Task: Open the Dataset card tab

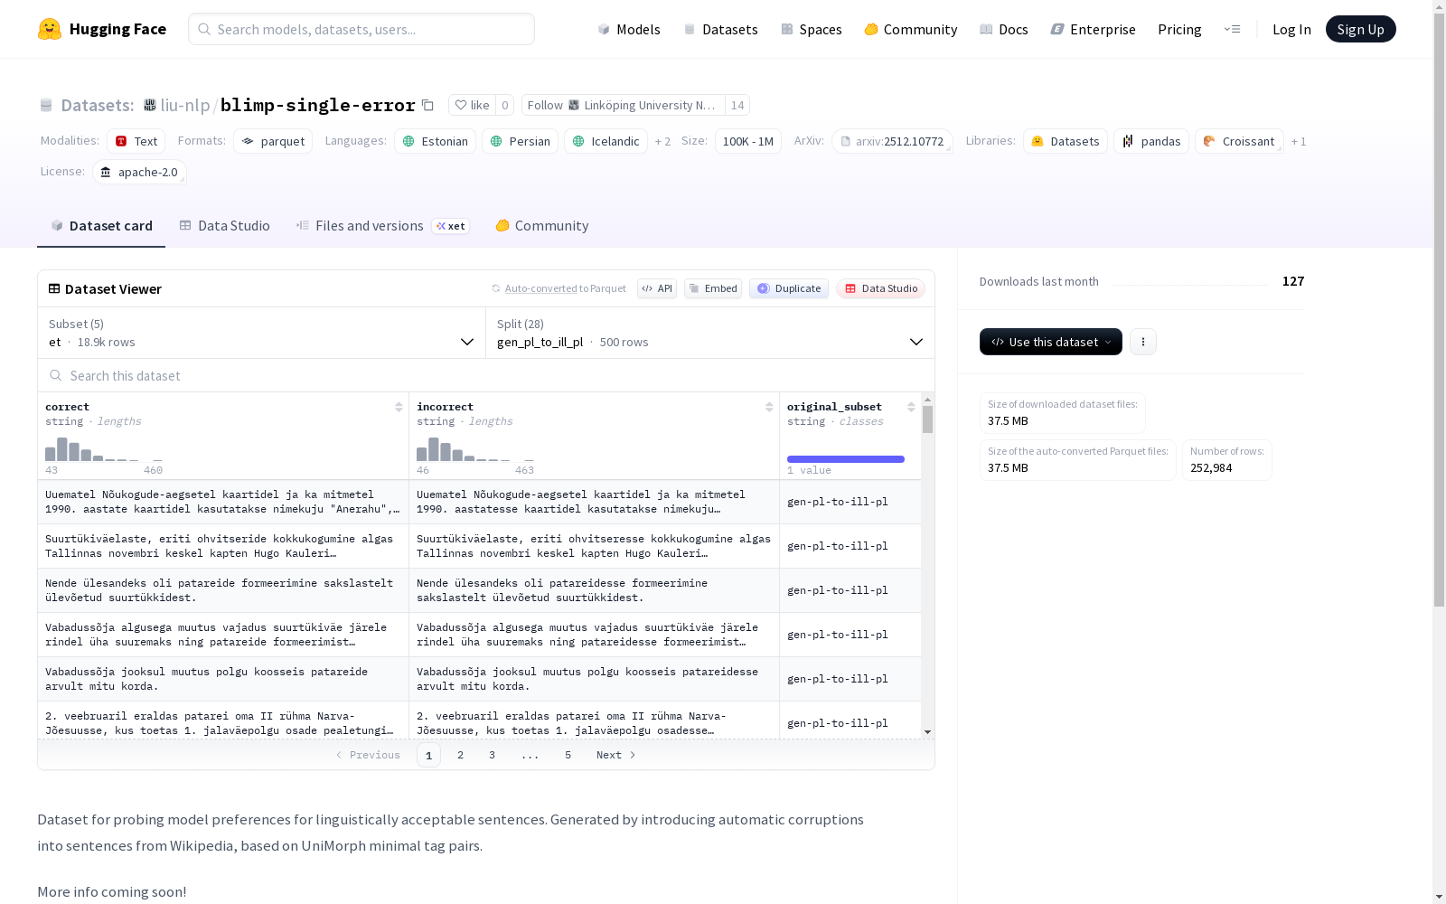Action: [x=101, y=226]
